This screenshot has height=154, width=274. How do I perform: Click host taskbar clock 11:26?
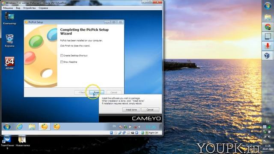click(x=268, y=145)
